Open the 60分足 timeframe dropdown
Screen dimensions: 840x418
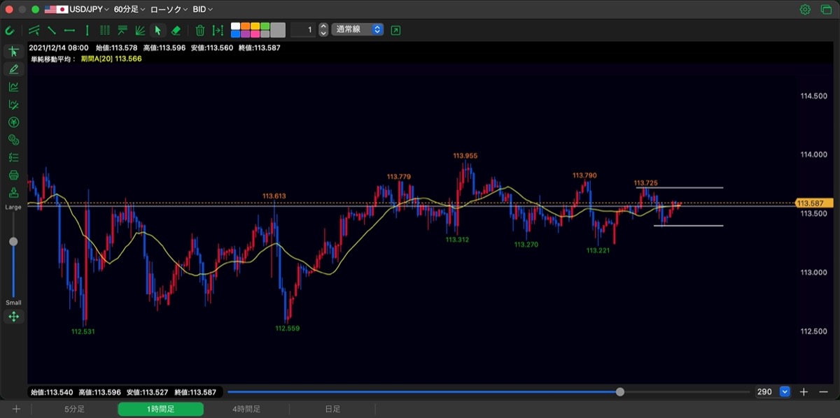tap(129, 10)
